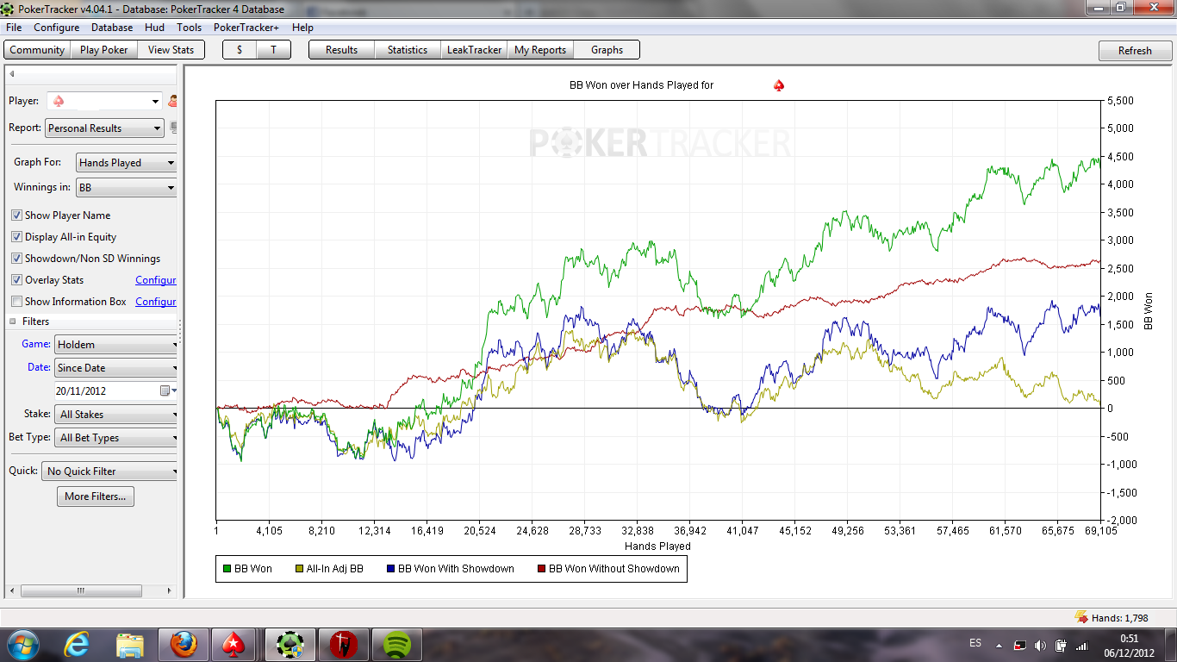Image resolution: width=1177 pixels, height=662 pixels.
Task: Select the Graphs tab
Action: click(607, 50)
